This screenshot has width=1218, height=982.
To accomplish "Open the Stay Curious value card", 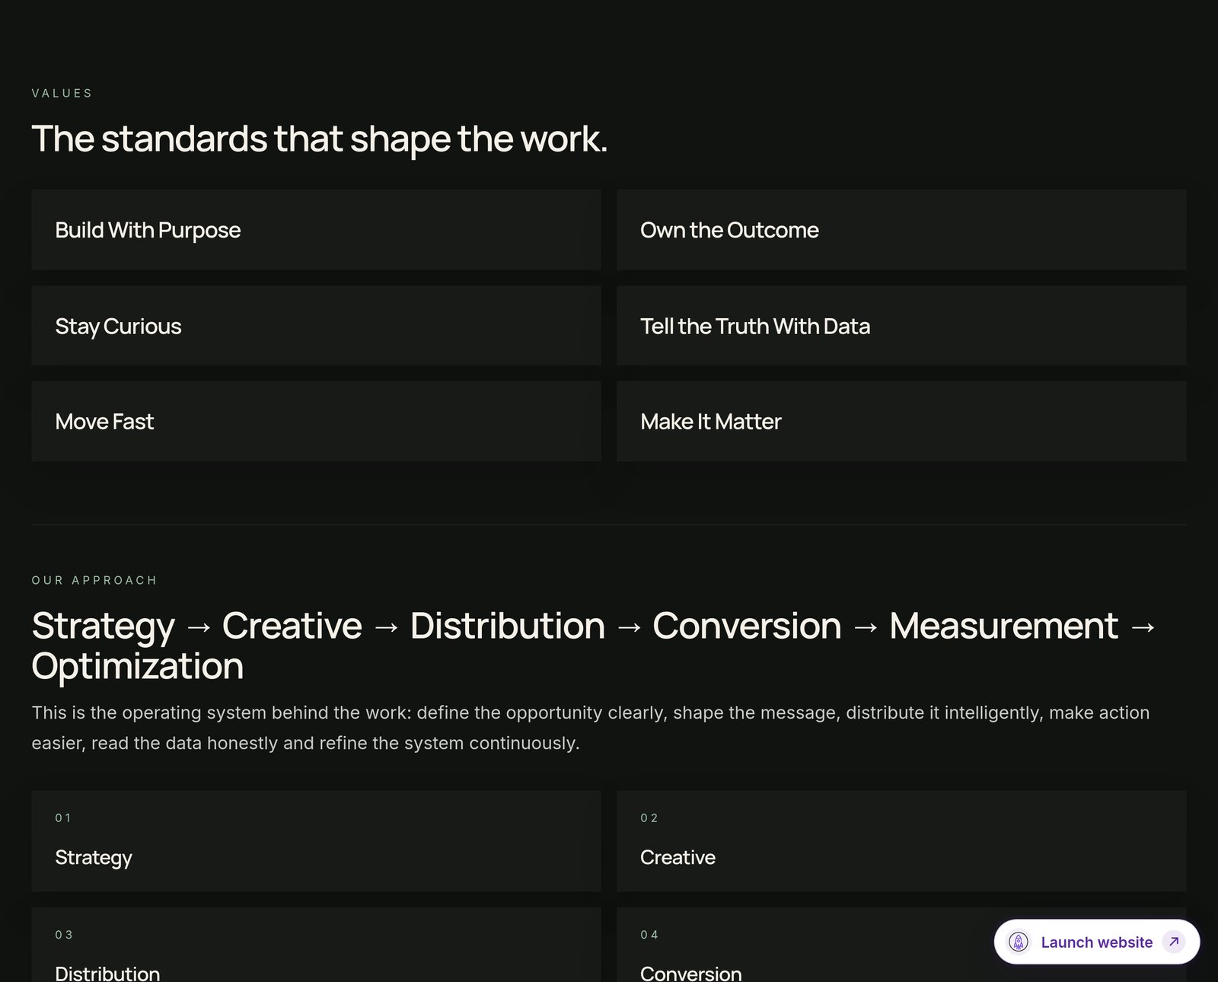I will tap(316, 326).
